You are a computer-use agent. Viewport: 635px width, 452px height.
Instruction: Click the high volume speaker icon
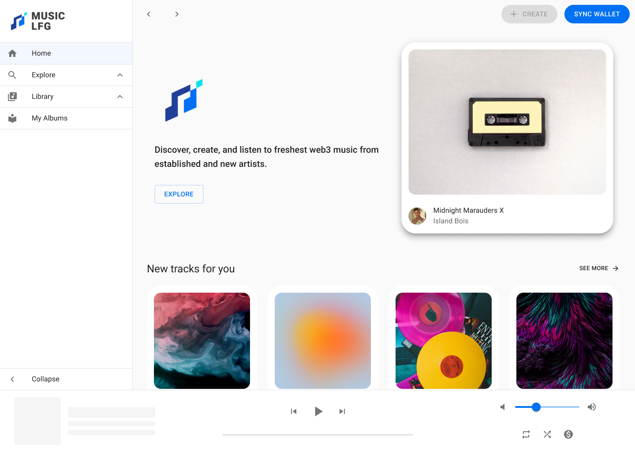point(592,407)
